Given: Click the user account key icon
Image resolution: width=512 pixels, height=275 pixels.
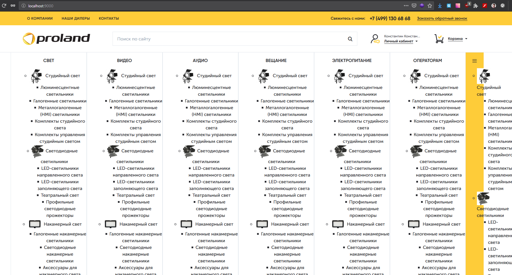Looking at the screenshot, I should (x=375, y=39).
